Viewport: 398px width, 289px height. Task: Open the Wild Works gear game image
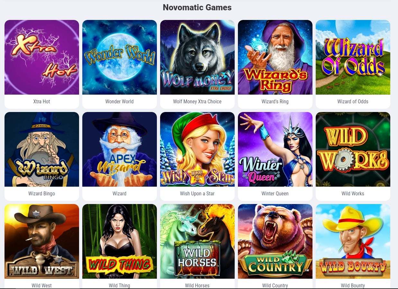tap(353, 149)
